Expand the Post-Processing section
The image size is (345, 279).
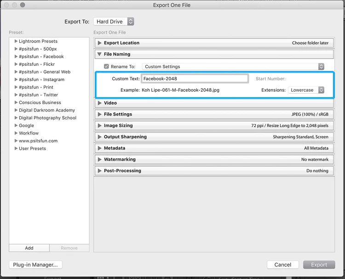pyautogui.click(x=99, y=171)
